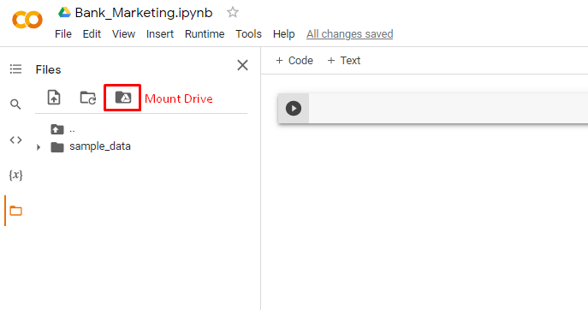Add a new Code cell
The height and width of the screenshot is (310, 588).
coord(294,61)
